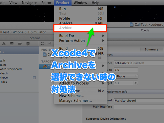The image size is (164, 123).
Task: Select the iPhone 5.1 Simulator destination
Action: (x=29, y=32)
